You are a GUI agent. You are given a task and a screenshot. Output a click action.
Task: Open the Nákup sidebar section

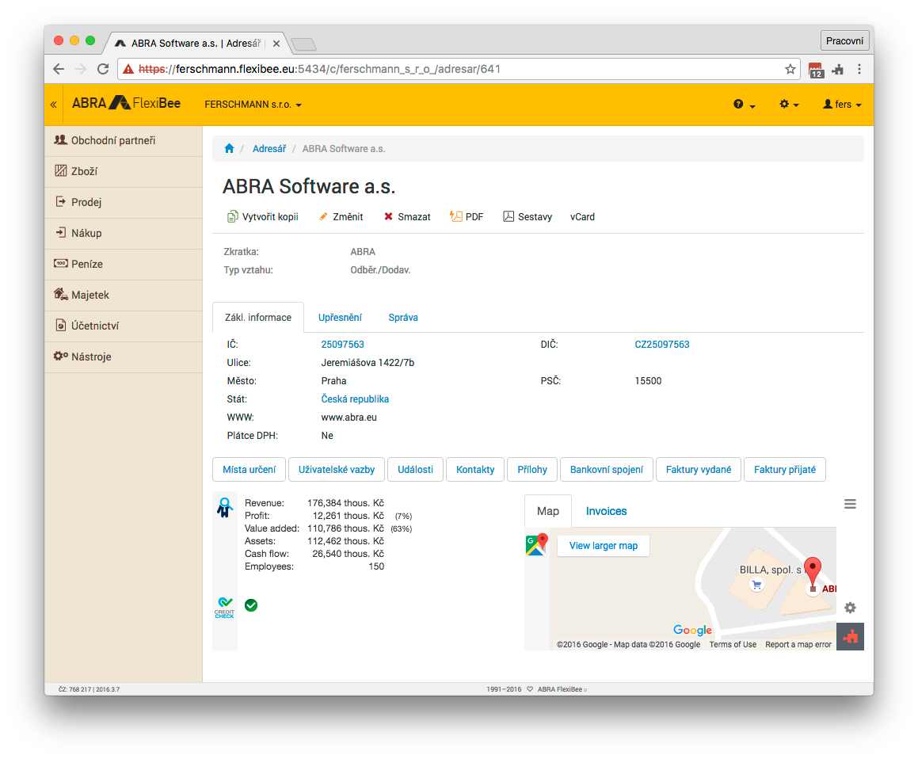pos(124,234)
